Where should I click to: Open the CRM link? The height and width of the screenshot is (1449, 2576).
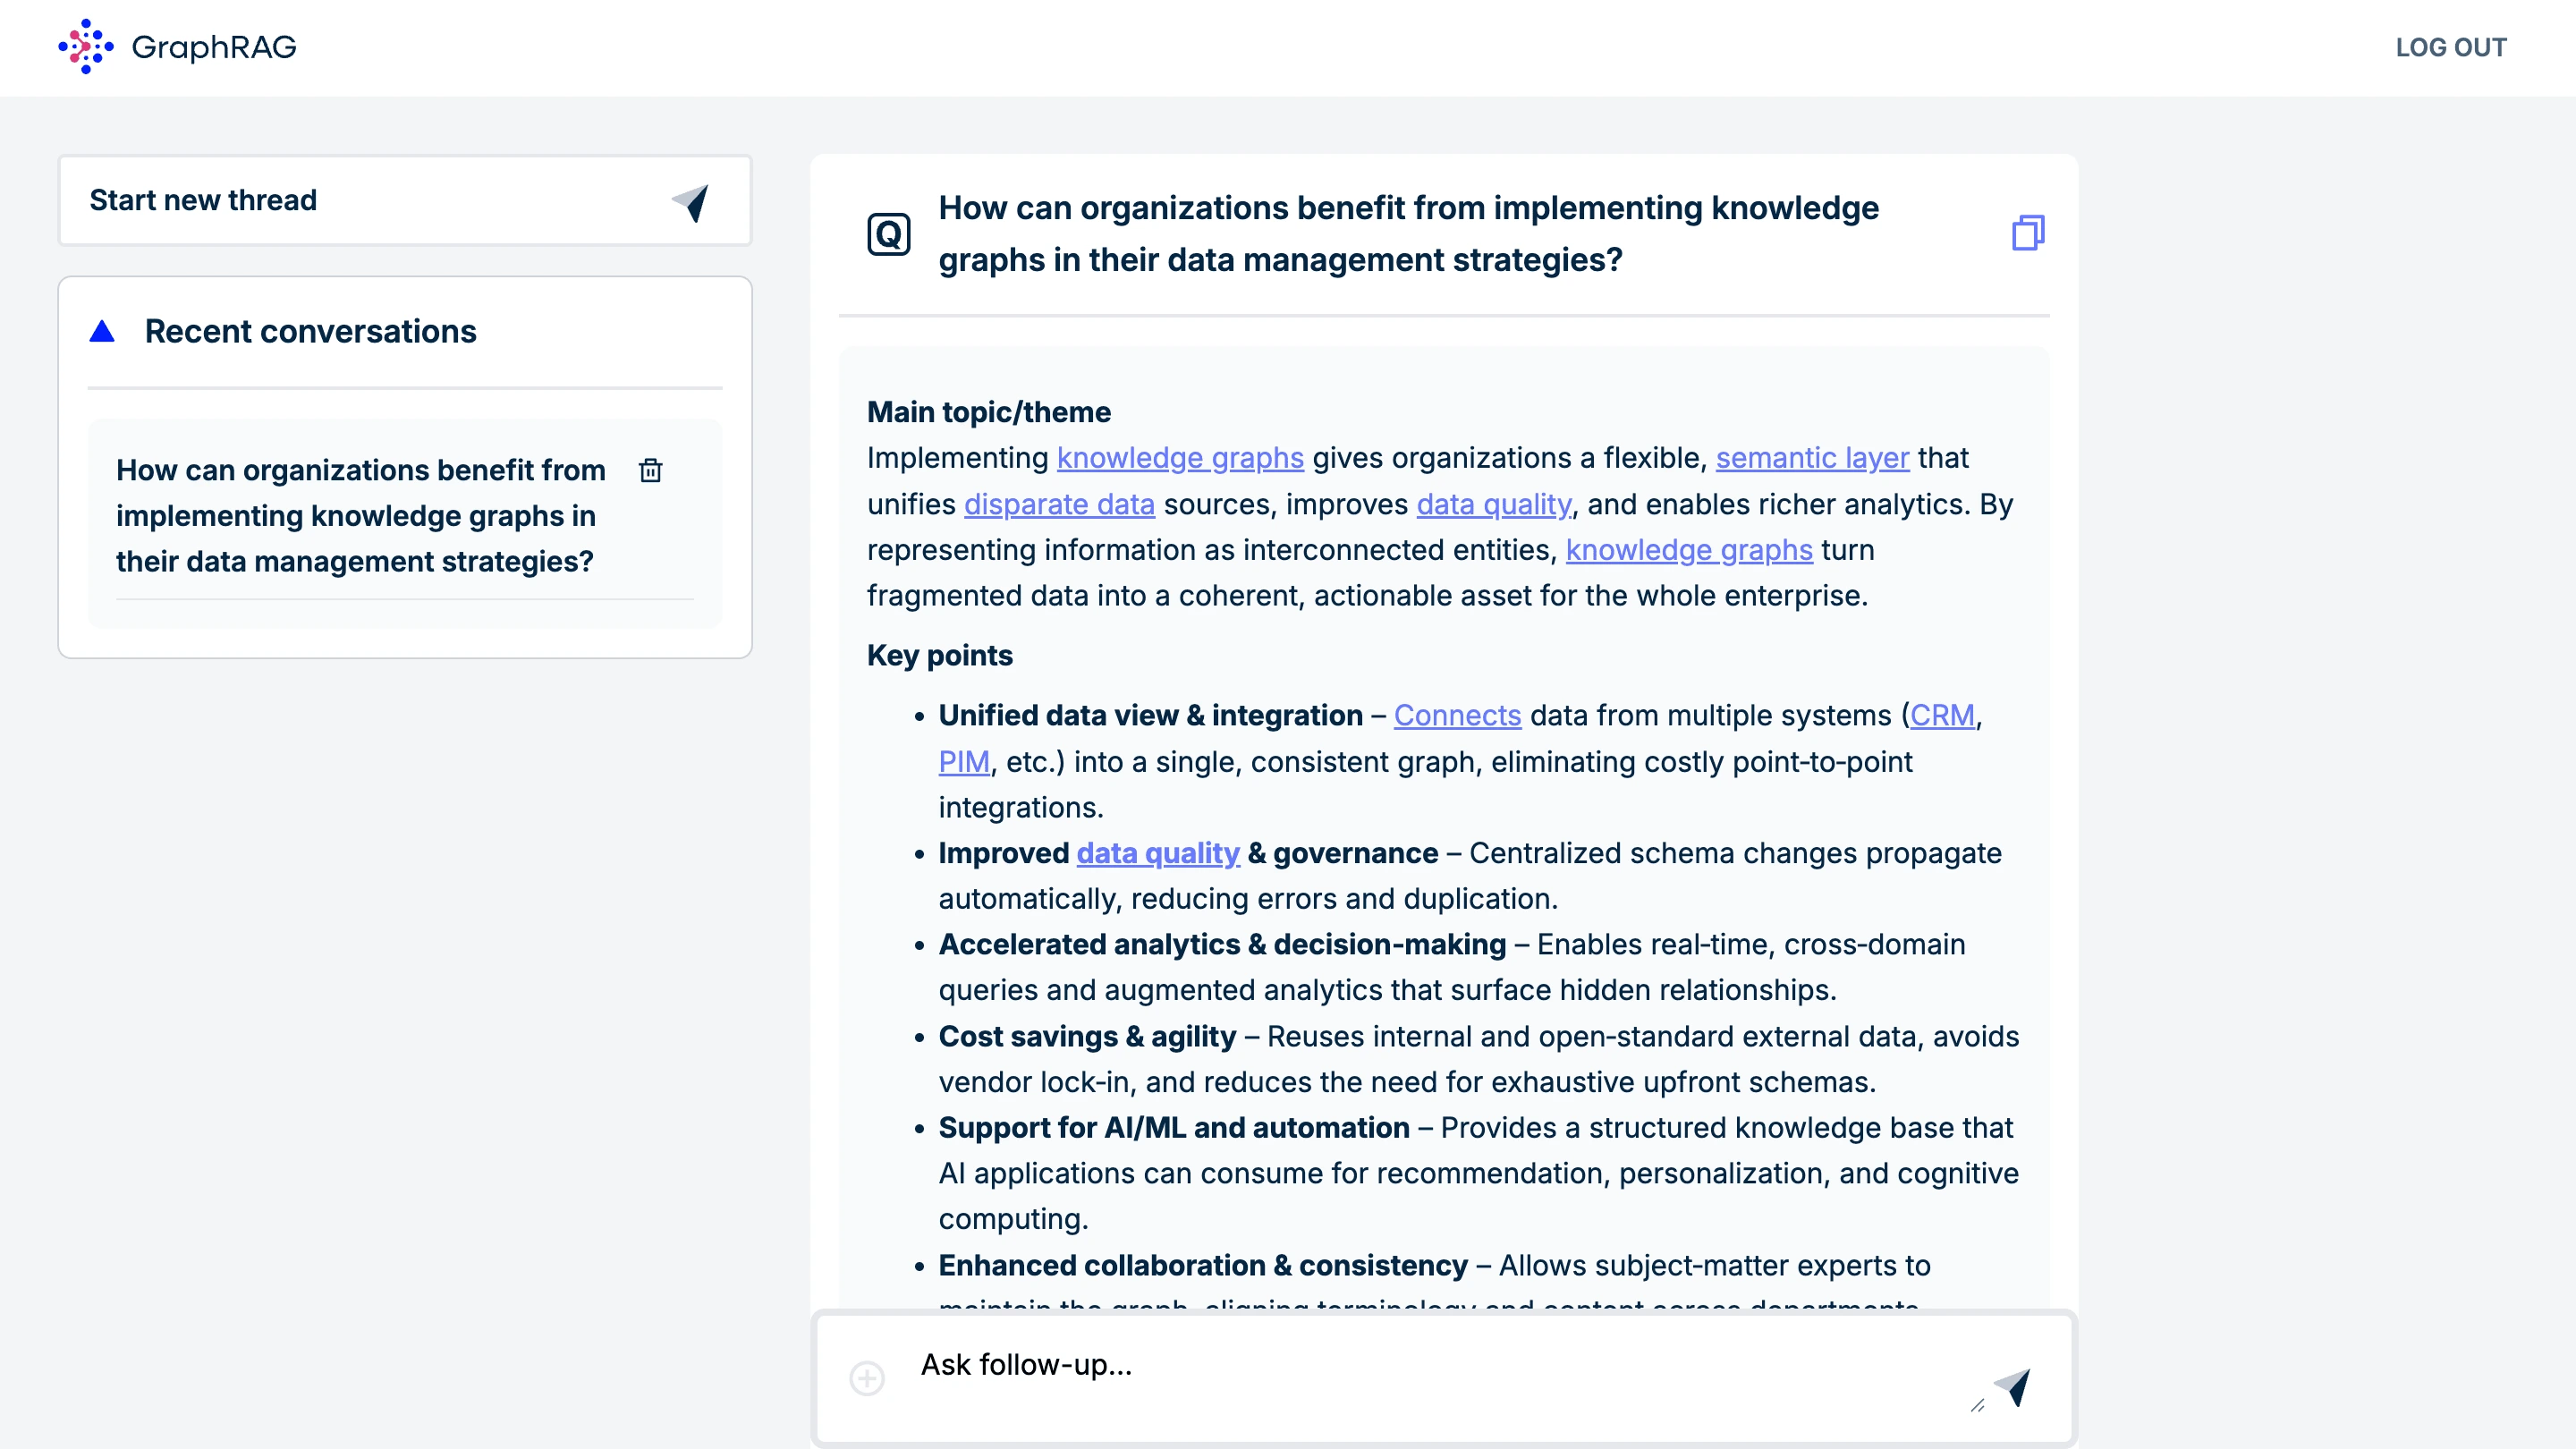coord(1942,716)
